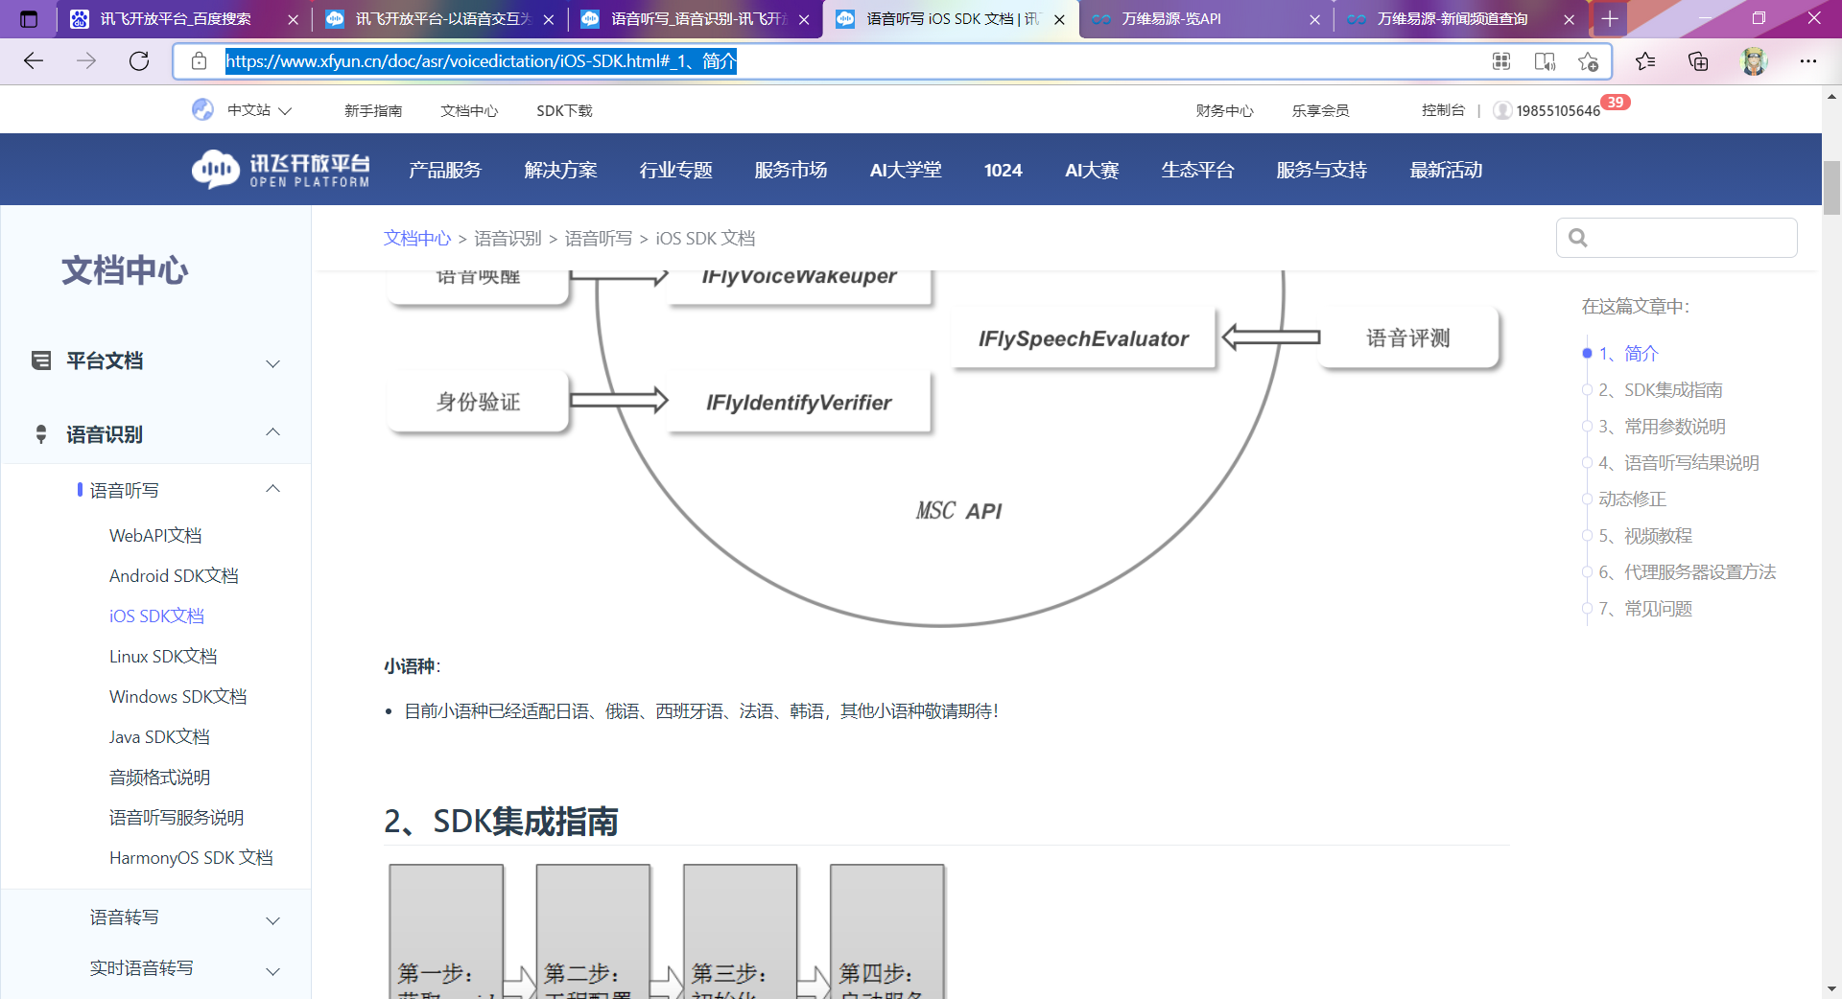Click the globe icon beside 中文站
The height and width of the screenshot is (999, 1842).
coord(202,110)
